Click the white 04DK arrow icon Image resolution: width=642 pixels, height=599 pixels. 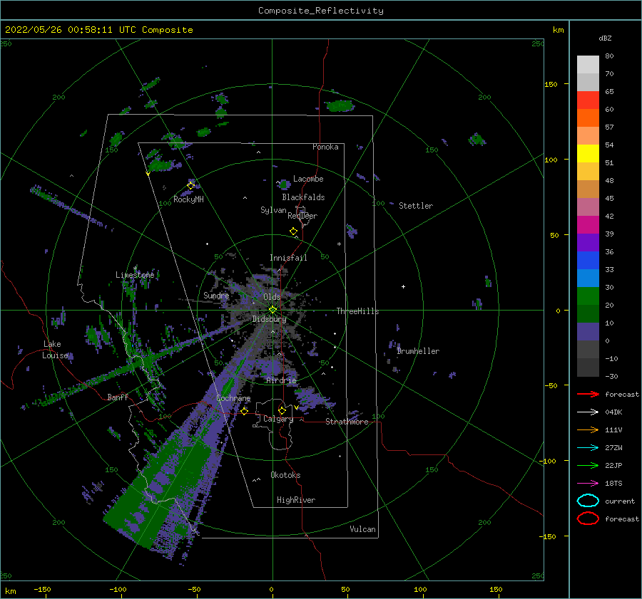(588, 412)
